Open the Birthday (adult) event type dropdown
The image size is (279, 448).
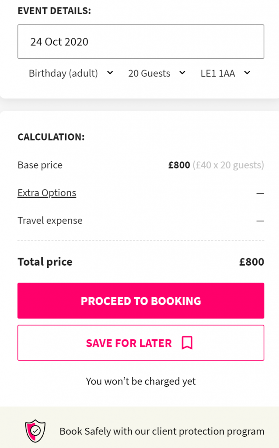63,73
